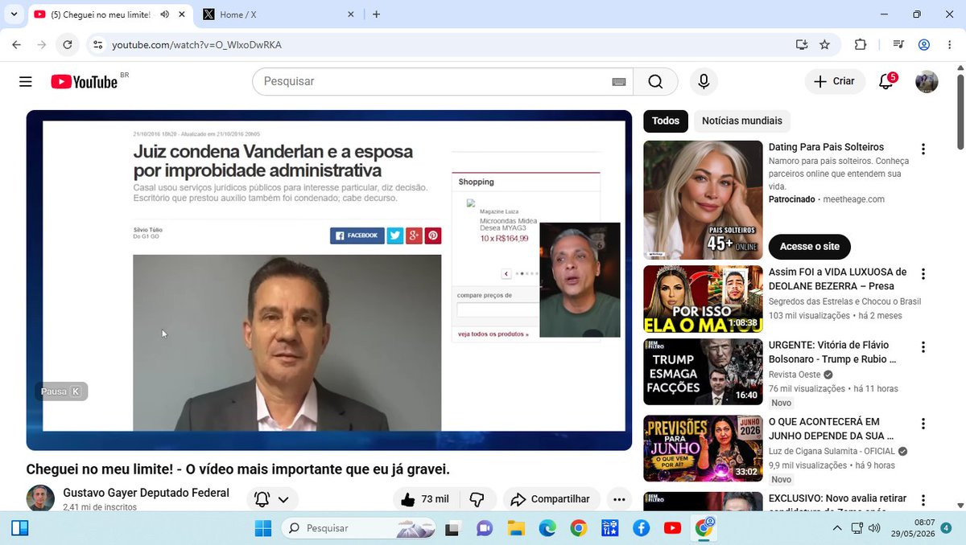Open a new browser tab
This screenshot has width=966, height=545.
point(376,14)
